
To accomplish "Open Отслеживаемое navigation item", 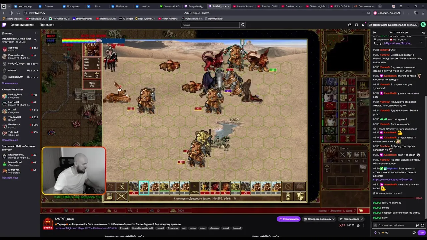I will [x=22, y=25].
